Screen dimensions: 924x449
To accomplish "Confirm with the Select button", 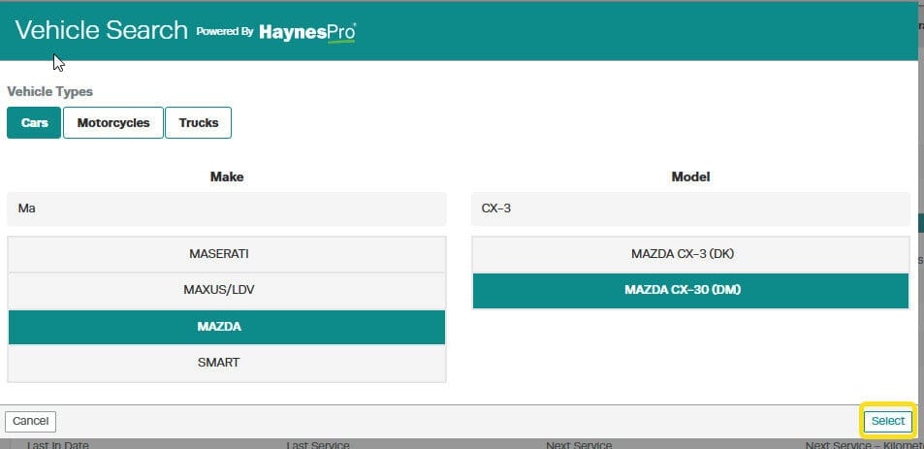I will tap(887, 421).
